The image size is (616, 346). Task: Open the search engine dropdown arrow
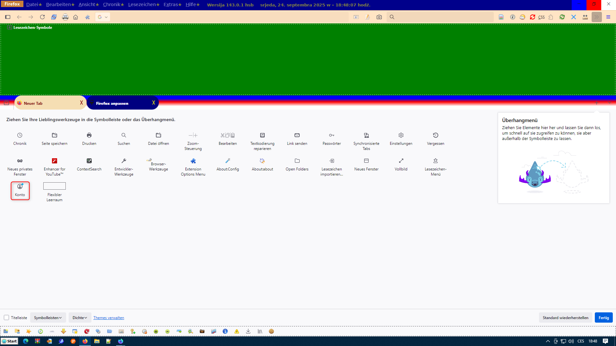[x=106, y=17]
